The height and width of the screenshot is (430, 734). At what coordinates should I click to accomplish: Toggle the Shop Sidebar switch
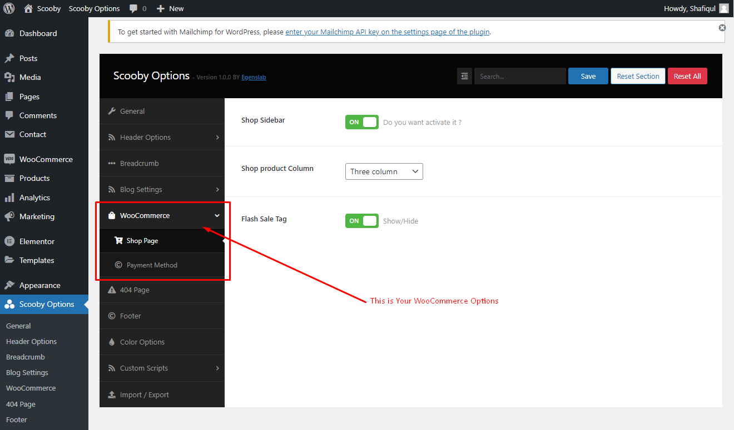[362, 122]
